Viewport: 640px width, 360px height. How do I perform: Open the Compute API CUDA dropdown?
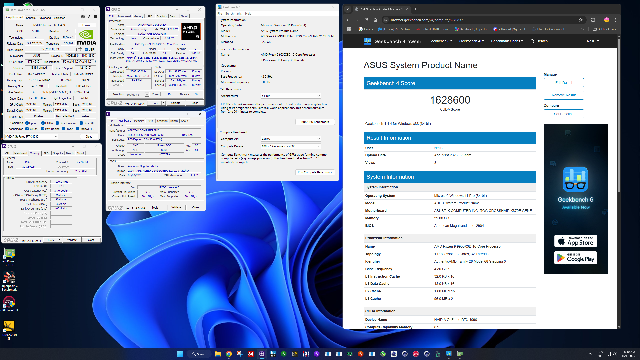(291, 139)
